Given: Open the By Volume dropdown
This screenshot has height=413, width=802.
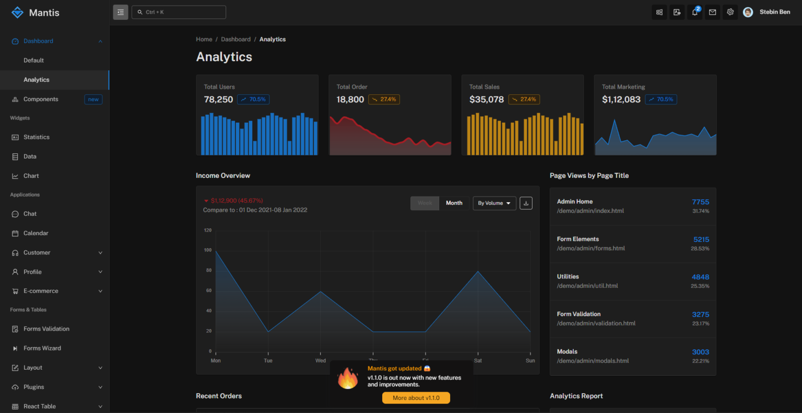Looking at the screenshot, I should pos(494,203).
